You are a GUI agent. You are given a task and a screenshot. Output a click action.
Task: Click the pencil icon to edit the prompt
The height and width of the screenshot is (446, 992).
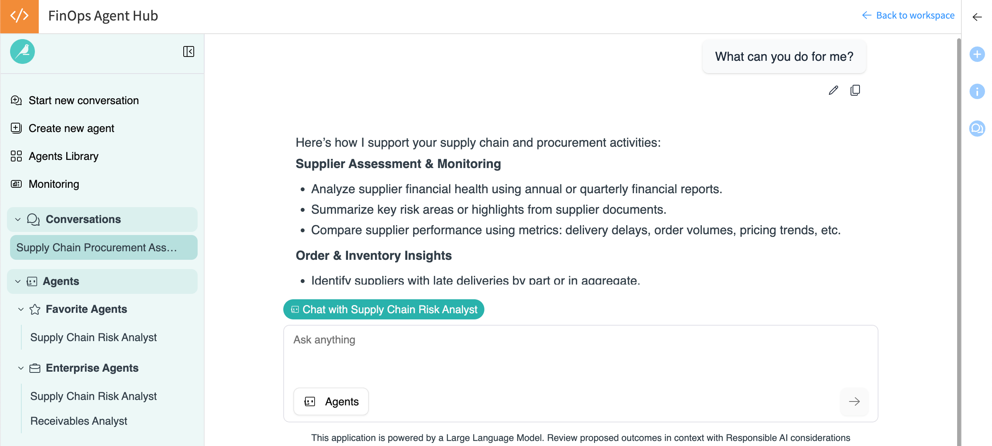(x=833, y=90)
